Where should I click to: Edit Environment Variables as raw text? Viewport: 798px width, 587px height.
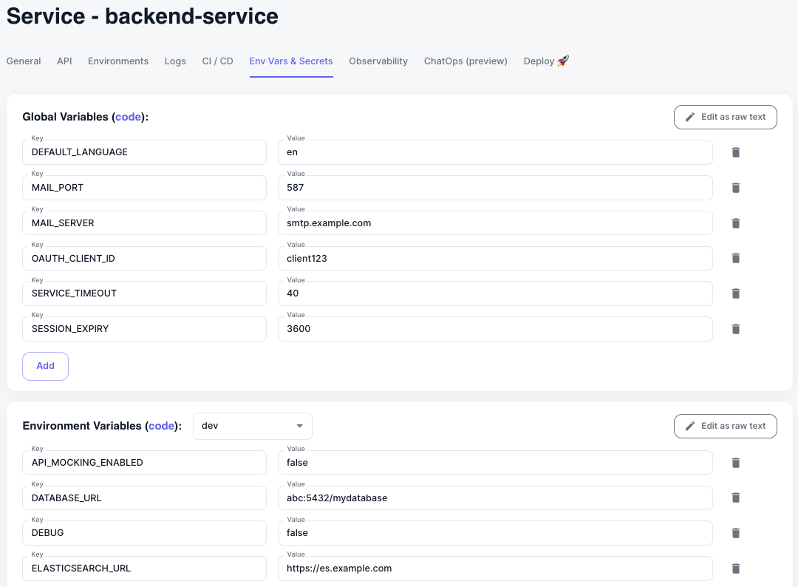click(725, 426)
